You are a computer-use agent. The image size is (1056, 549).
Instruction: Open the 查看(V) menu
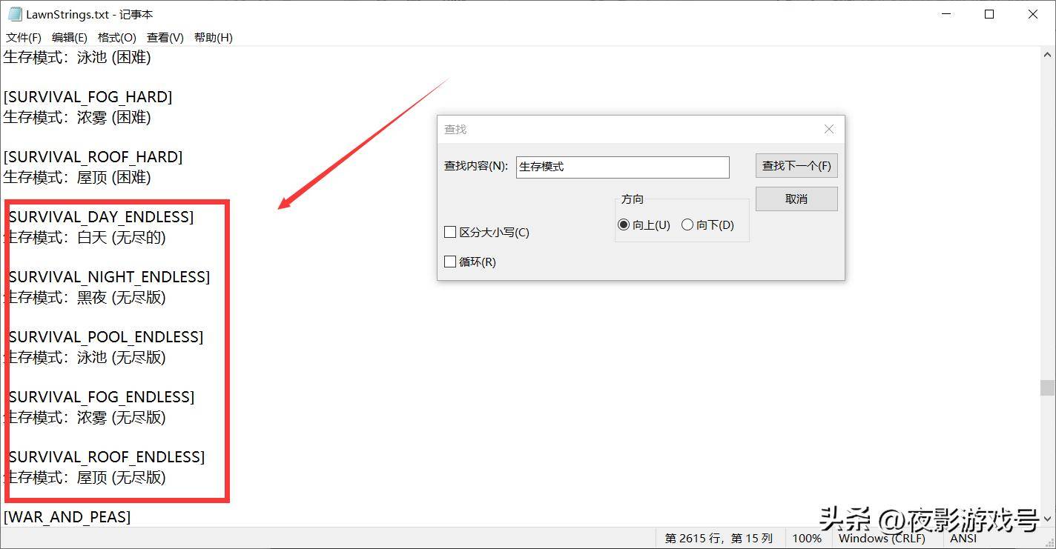tap(164, 37)
